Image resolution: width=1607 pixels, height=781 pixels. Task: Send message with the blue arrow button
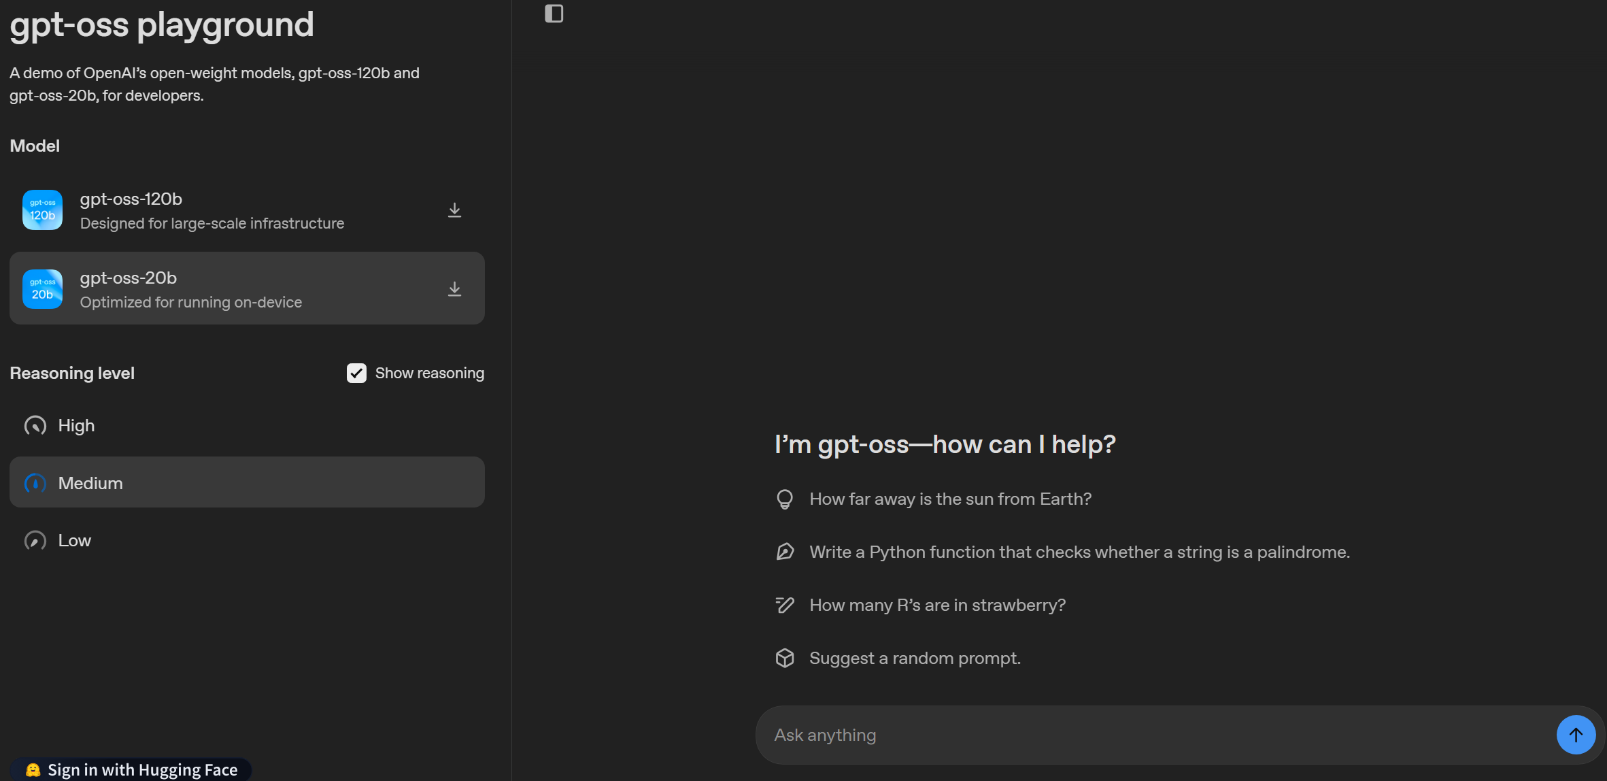[1576, 735]
